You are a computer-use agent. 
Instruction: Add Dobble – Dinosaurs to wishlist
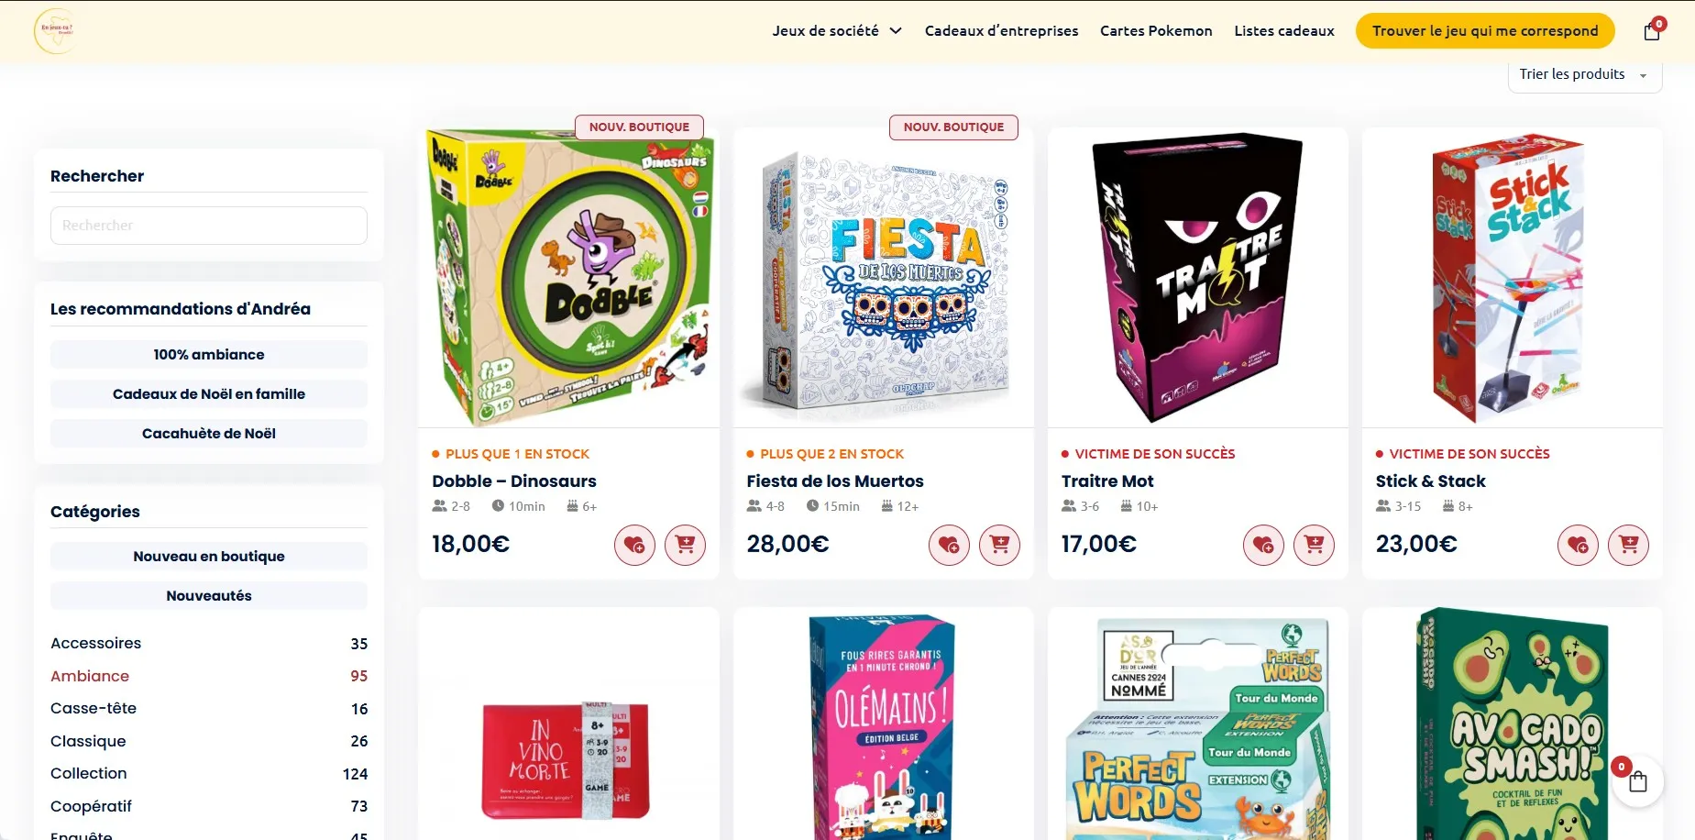(x=634, y=546)
